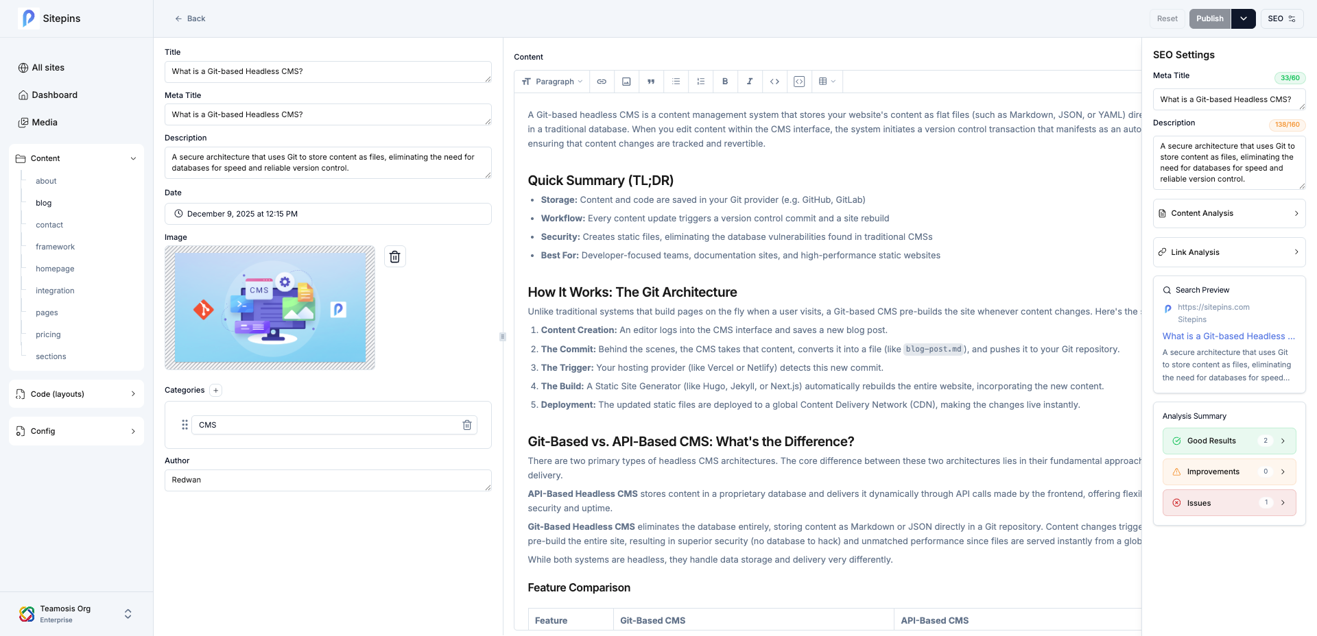Remove the CMS category using the trash icon
1317x636 pixels.
(x=467, y=425)
